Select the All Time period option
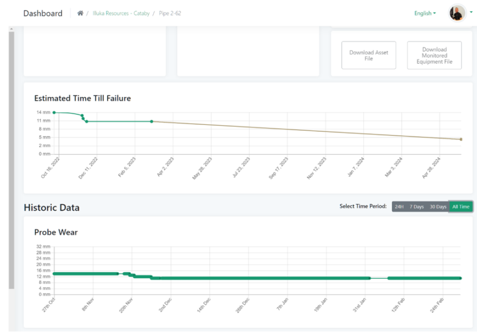This screenshot has height=335, width=477. tap(460, 207)
